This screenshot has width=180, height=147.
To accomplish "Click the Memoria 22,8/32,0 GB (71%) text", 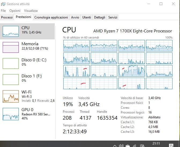I will [x=35, y=48].
